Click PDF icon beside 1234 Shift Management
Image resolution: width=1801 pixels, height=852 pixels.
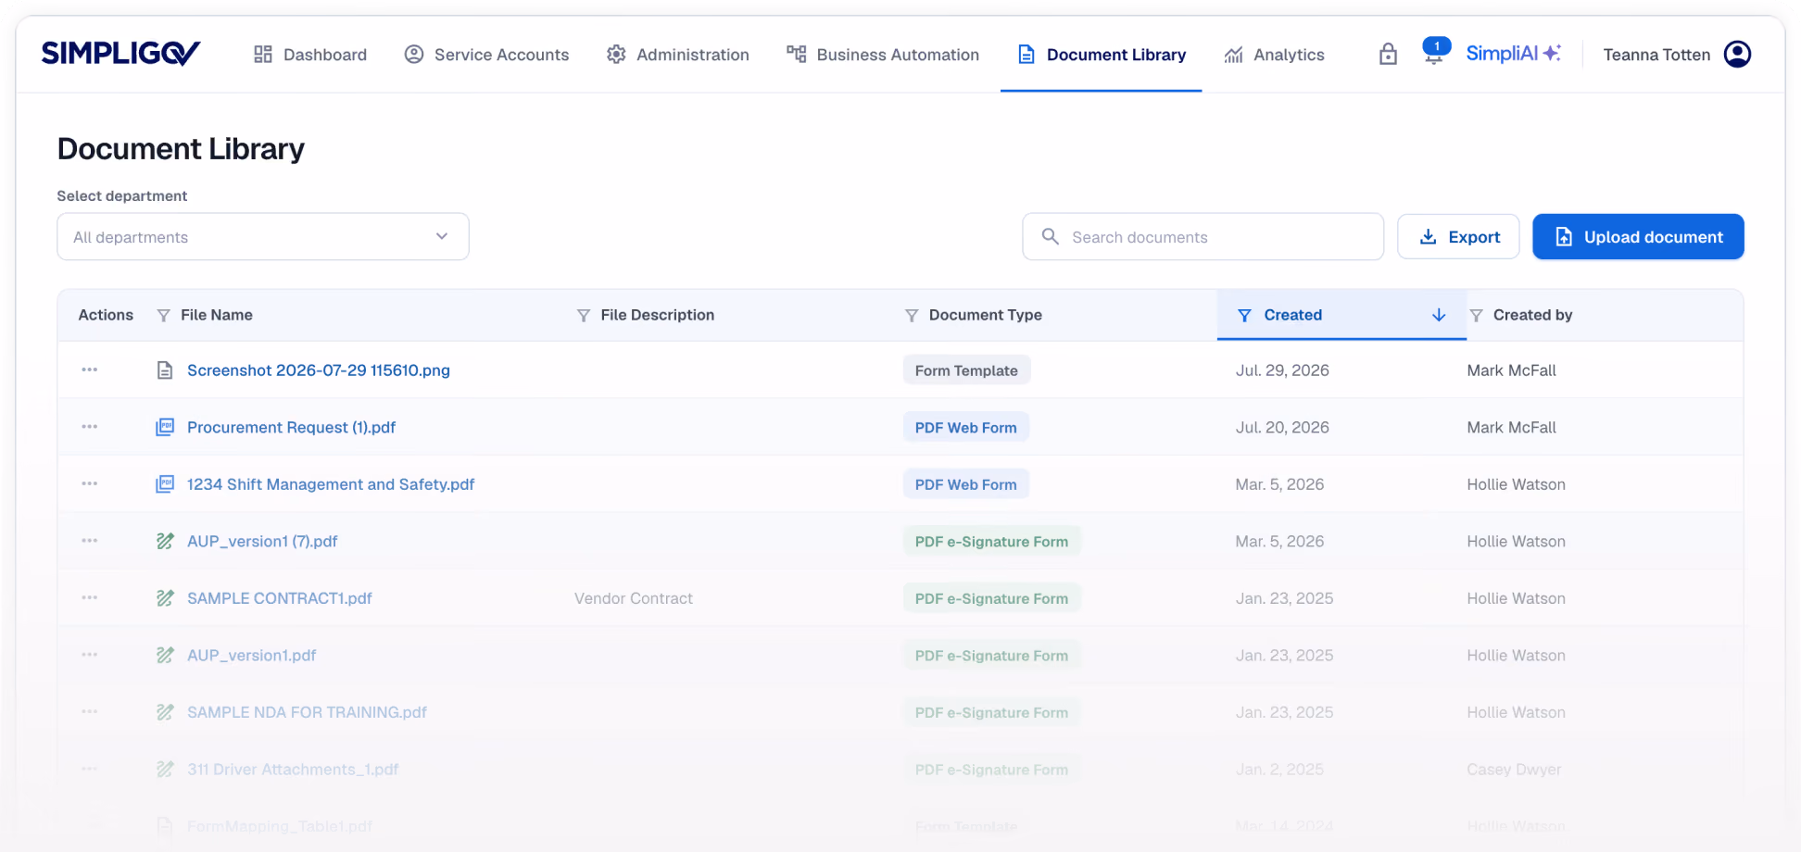pos(165,484)
